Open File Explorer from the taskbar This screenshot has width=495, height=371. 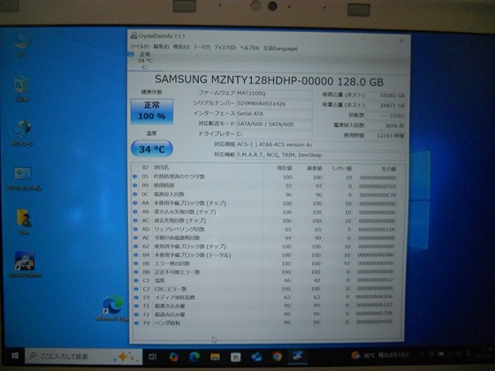[x=215, y=357]
